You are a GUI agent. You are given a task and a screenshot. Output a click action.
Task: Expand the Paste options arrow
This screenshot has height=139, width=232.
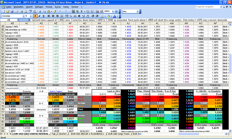coord(51,11)
